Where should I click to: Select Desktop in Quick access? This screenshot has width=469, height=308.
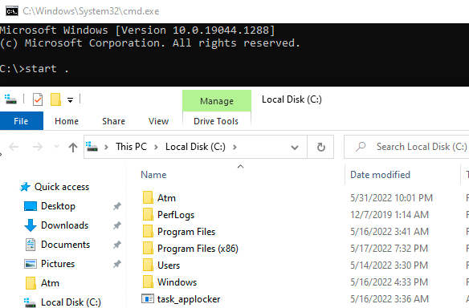pyautogui.click(x=50, y=206)
